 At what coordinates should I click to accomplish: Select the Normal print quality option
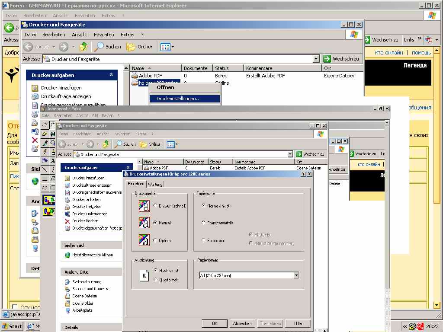[155, 223]
